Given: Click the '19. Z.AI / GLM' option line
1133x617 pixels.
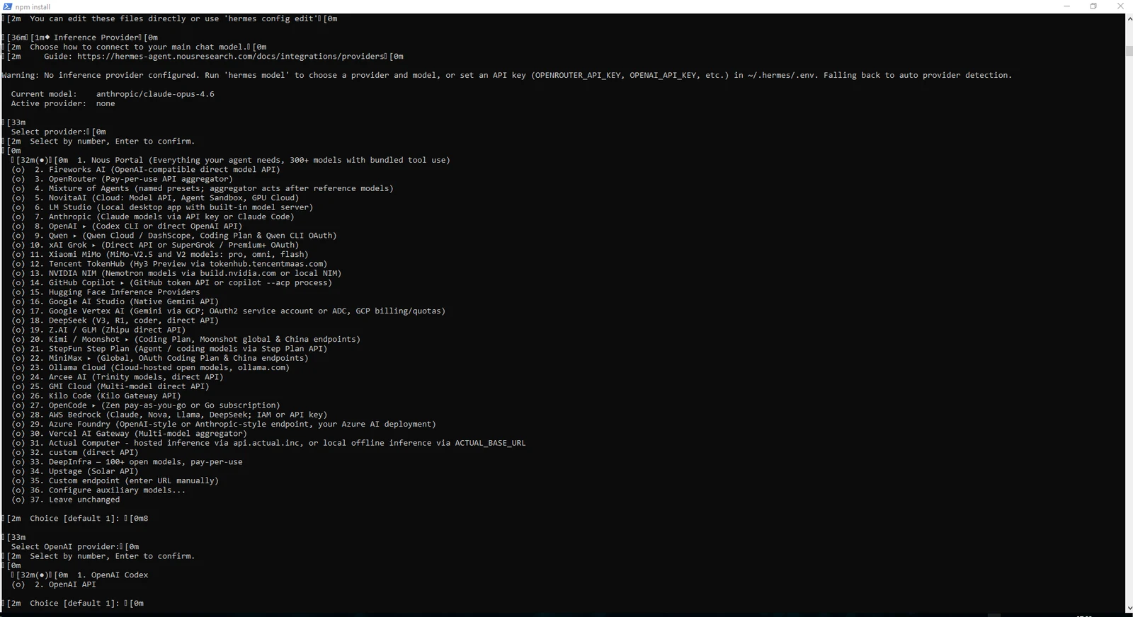Looking at the screenshot, I should coord(98,330).
